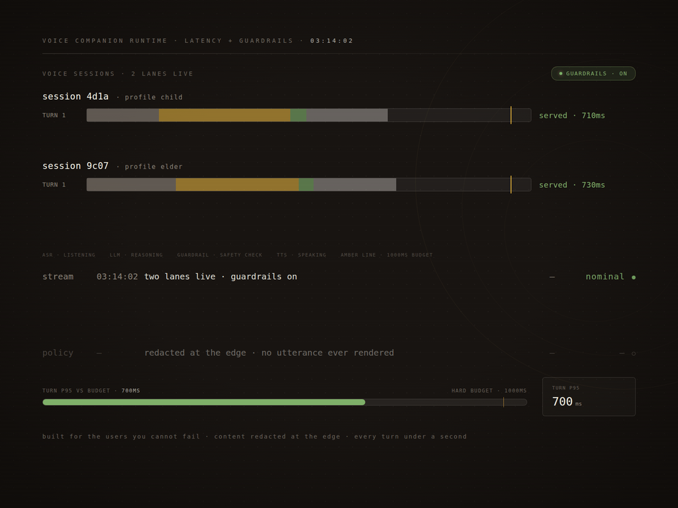Click the amber budget marker on session 4d1a bar

point(511,115)
